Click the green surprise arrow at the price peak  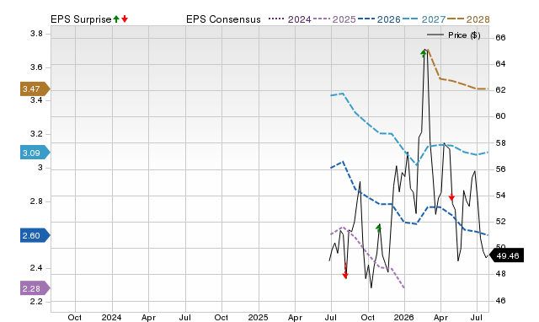click(x=424, y=53)
